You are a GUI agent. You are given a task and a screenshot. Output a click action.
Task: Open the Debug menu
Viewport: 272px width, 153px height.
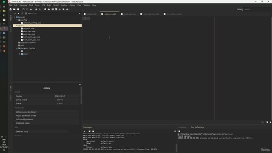(x=72, y=5)
